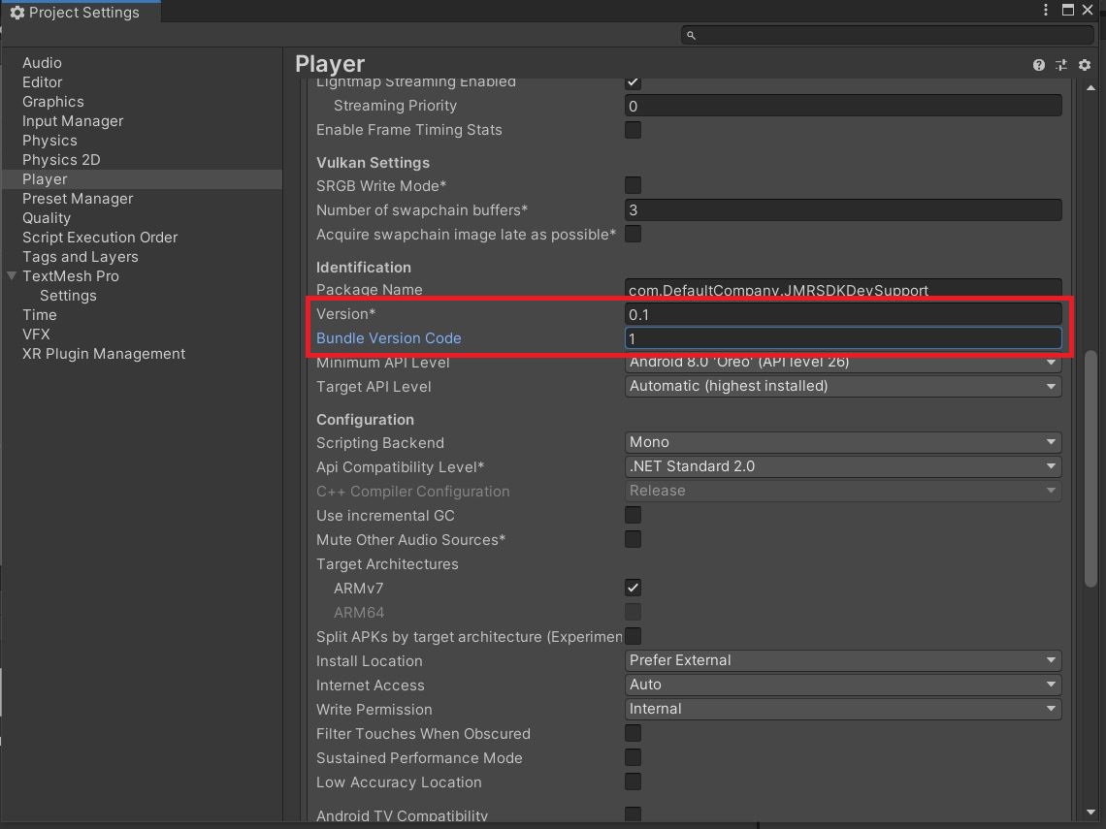Viewport: 1106px width, 829px height.
Task: Expand the Target API Level dropdown
Action: pyautogui.click(x=842, y=386)
